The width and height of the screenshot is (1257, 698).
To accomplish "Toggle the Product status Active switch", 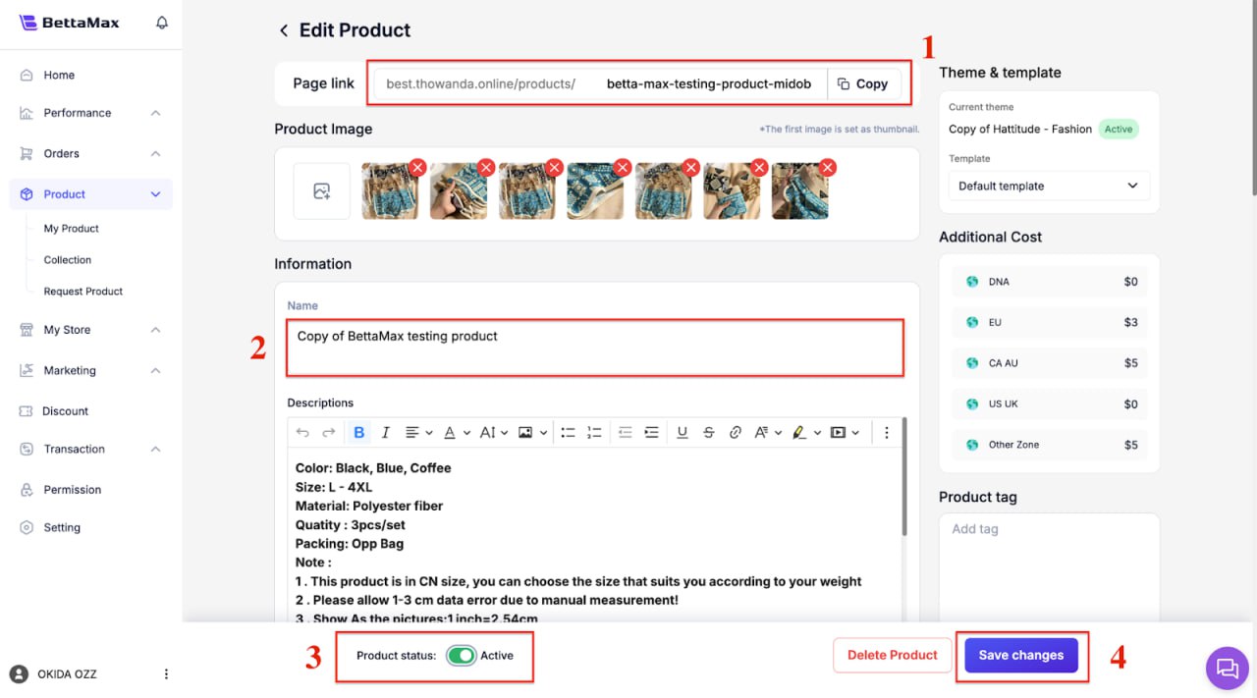I will (461, 656).
